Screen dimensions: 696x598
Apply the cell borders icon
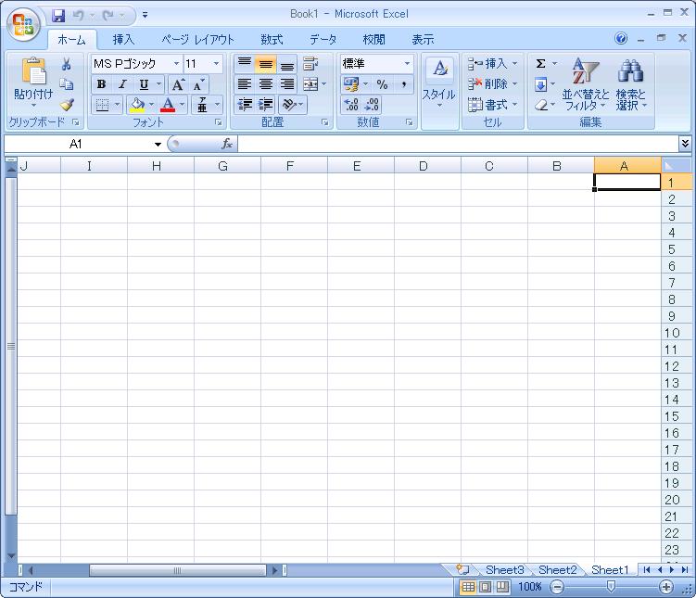(x=102, y=105)
